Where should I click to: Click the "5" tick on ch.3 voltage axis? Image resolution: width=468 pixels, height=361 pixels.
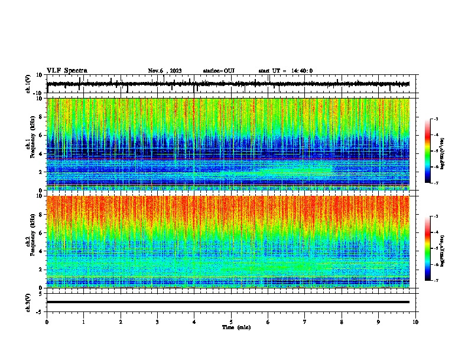(41, 294)
